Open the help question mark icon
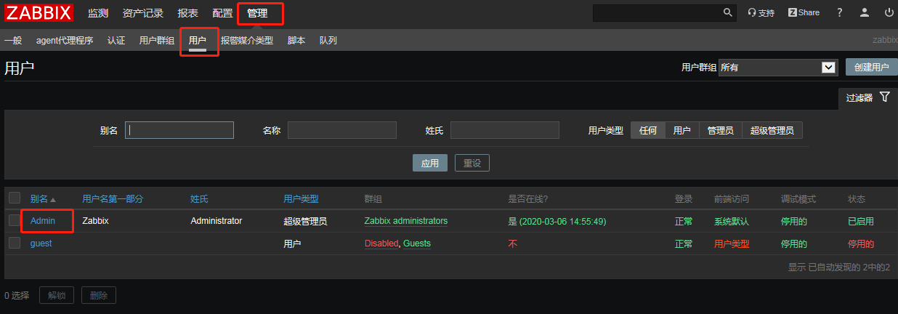Viewport: 898px width, 314px height. click(x=840, y=12)
